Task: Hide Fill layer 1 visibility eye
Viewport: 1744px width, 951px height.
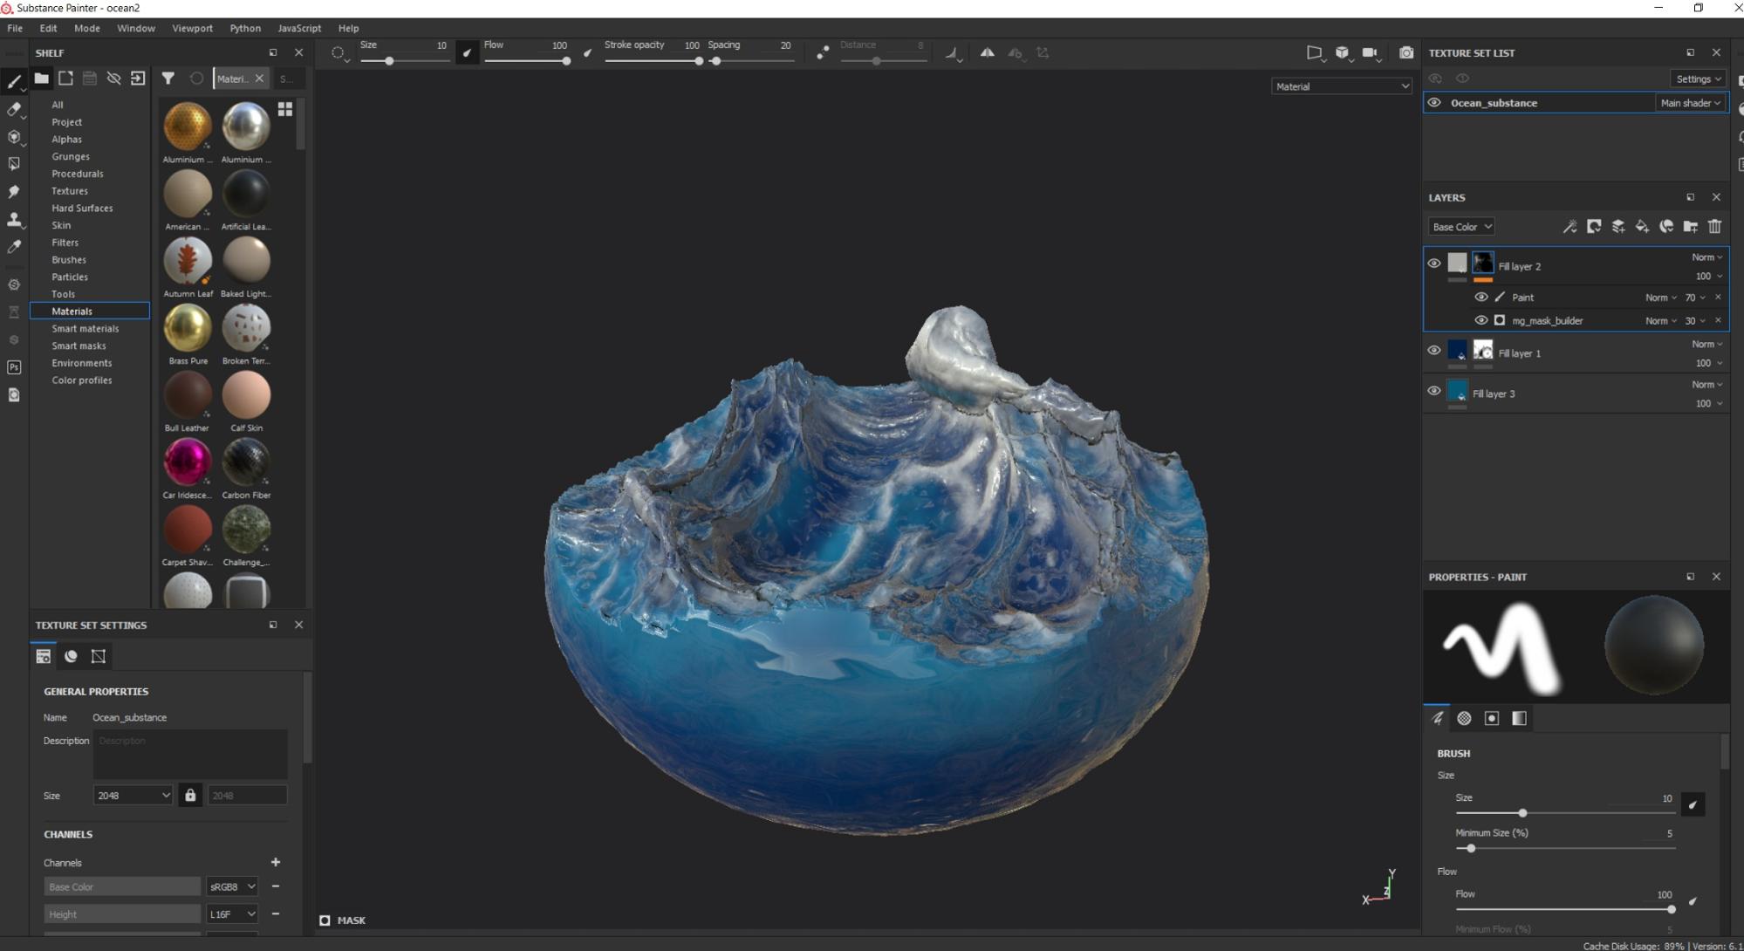Action: (x=1433, y=351)
